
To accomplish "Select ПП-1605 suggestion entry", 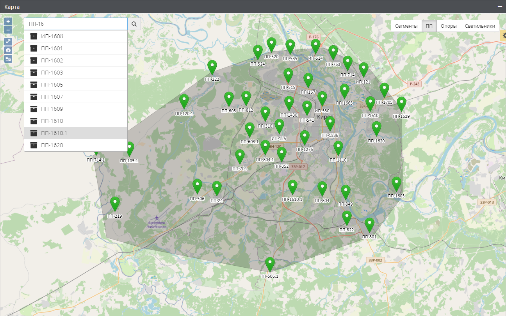I will point(52,85).
